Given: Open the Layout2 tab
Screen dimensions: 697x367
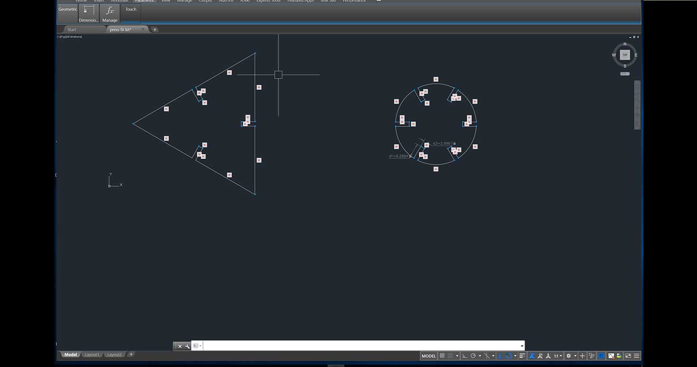Looking at the screenshot, I should [114, 354].
